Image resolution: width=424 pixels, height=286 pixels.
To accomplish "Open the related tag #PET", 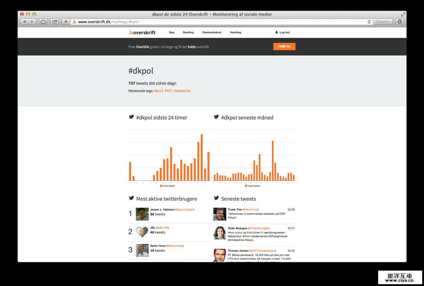I will point(168,91).
